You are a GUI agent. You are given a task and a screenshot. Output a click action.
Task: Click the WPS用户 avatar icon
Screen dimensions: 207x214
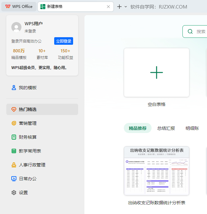(x=16, y=27)
